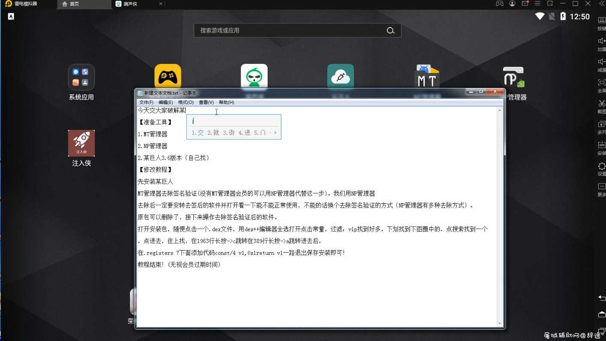Click the 【修改教程】 heading line
606x341 pixels.
(x=155, y=170)
